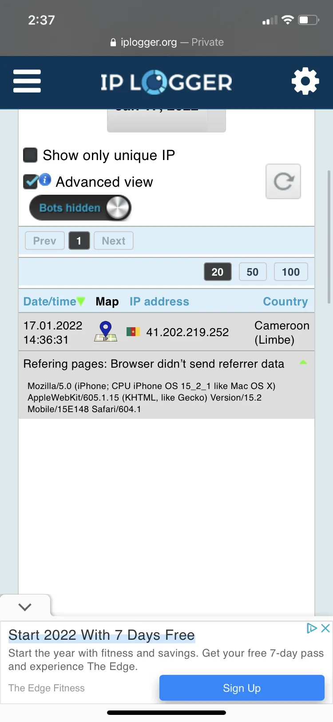
Task: Sort by IP address column
Action: tap(159, 301)
